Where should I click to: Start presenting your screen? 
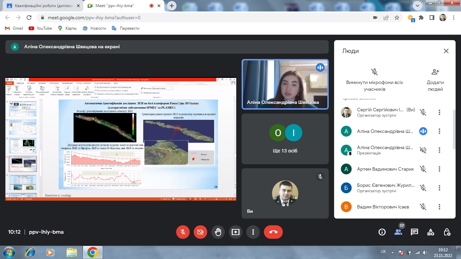point(236,232)
